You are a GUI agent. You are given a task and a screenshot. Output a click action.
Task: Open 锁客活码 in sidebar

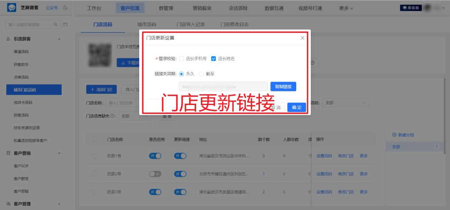[x=21, y=115]
